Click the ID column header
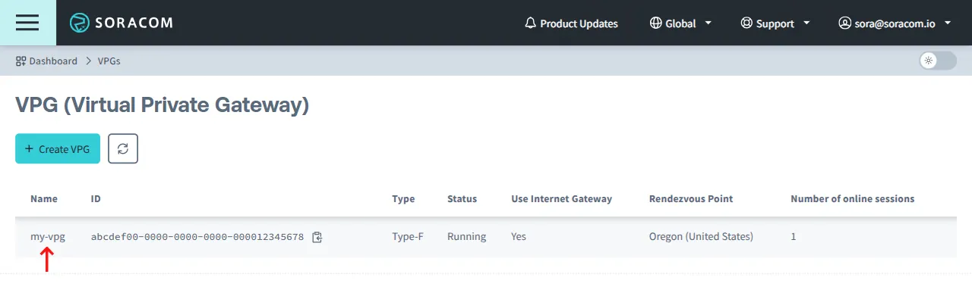 [x=96, y=198]
